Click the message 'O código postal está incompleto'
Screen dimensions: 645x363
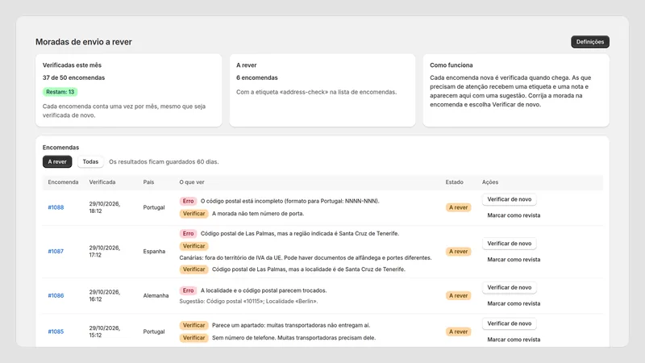pos(290,201)
